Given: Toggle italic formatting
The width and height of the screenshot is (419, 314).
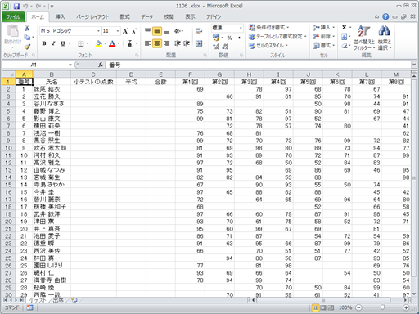Looking at the screenshot, I should (x=53, y=43).
